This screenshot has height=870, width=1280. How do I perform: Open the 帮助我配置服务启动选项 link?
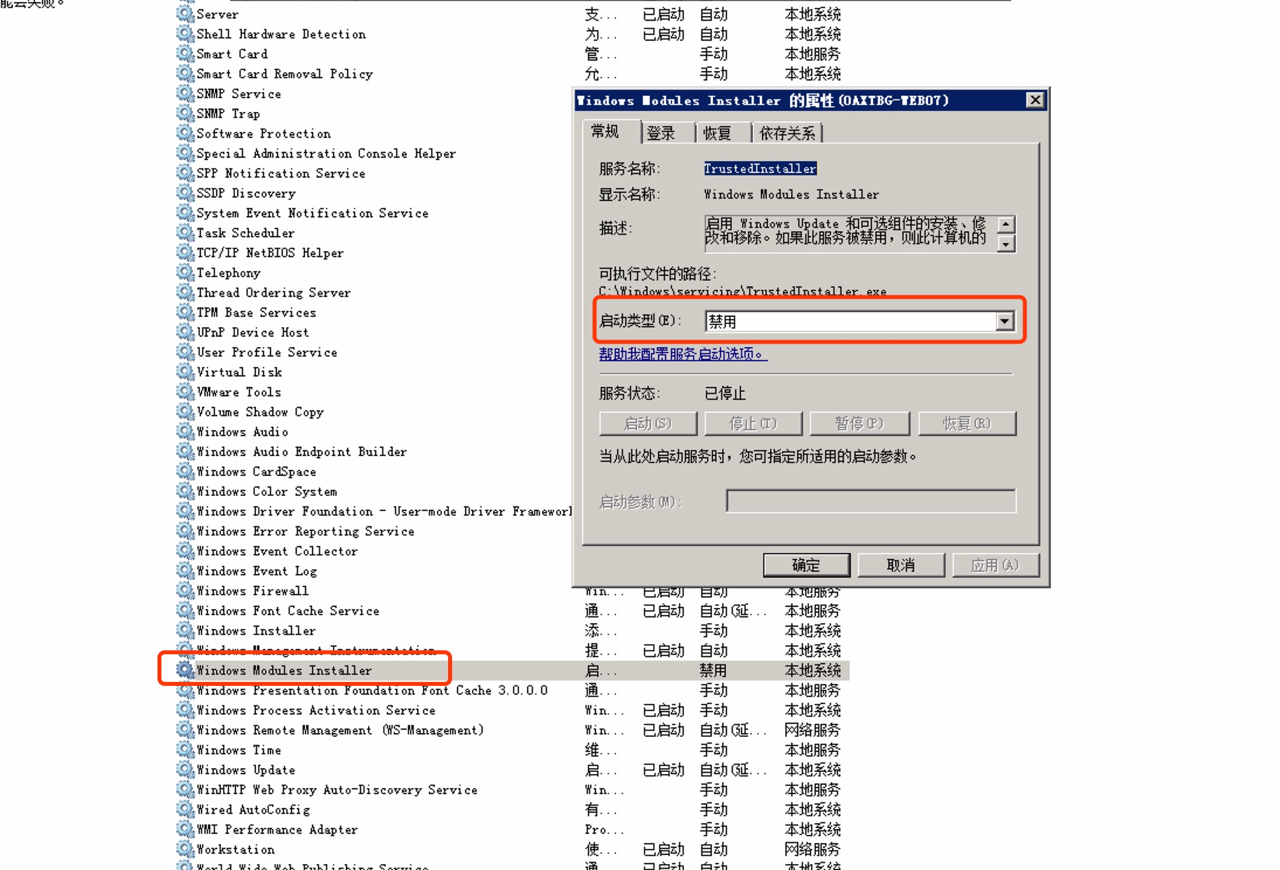point(680,356)
